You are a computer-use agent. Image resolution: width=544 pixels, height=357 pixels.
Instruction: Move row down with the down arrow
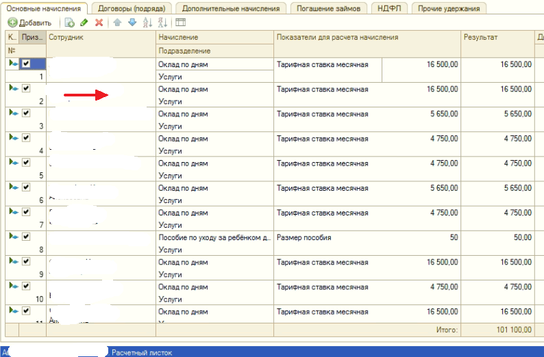(x=132, y=23)
